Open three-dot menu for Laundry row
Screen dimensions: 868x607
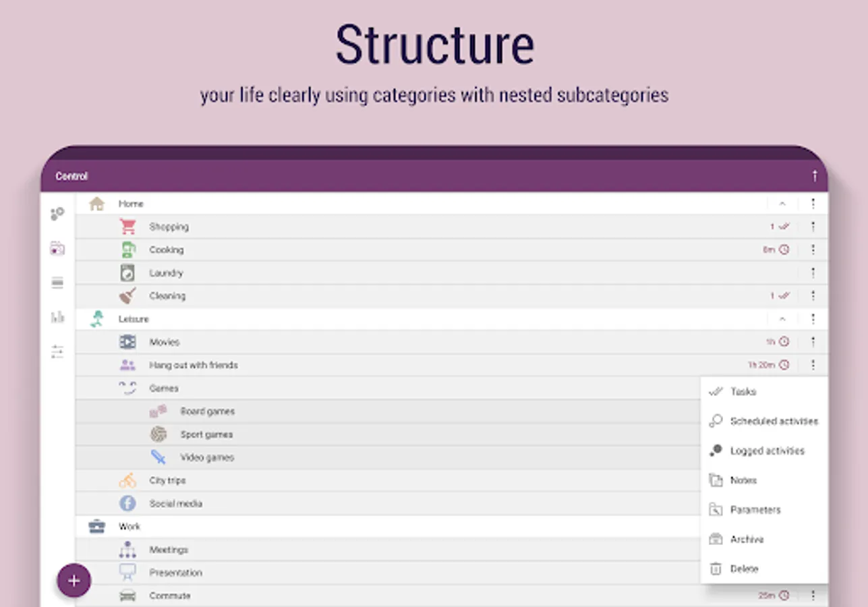[813, 272]
